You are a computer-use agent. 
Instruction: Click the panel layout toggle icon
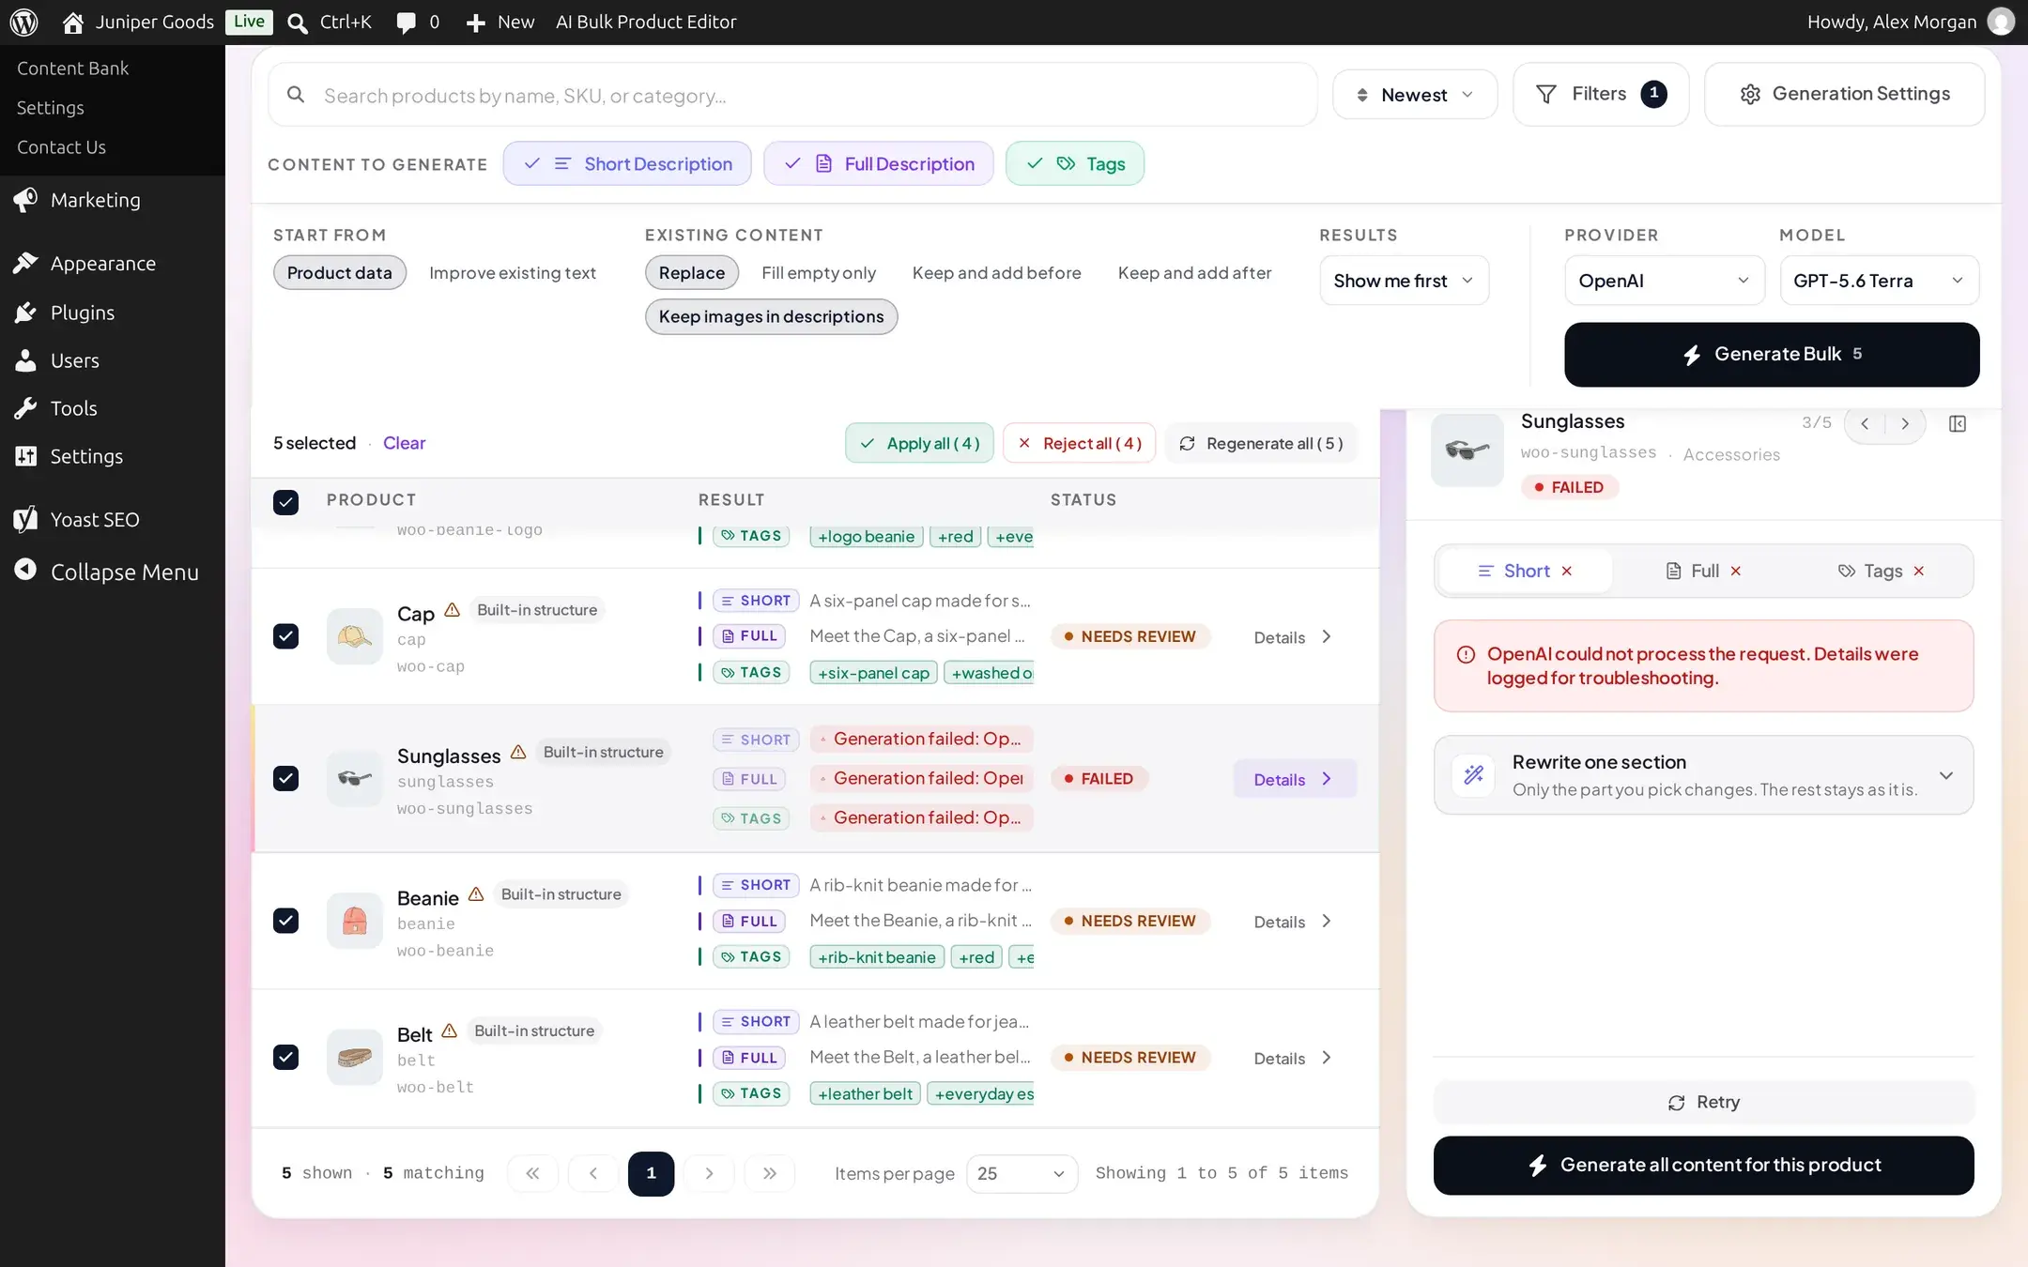[1958, 424]
